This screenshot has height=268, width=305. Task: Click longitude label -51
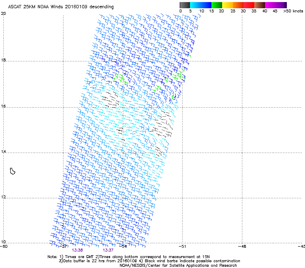click(x=182, y=247)
